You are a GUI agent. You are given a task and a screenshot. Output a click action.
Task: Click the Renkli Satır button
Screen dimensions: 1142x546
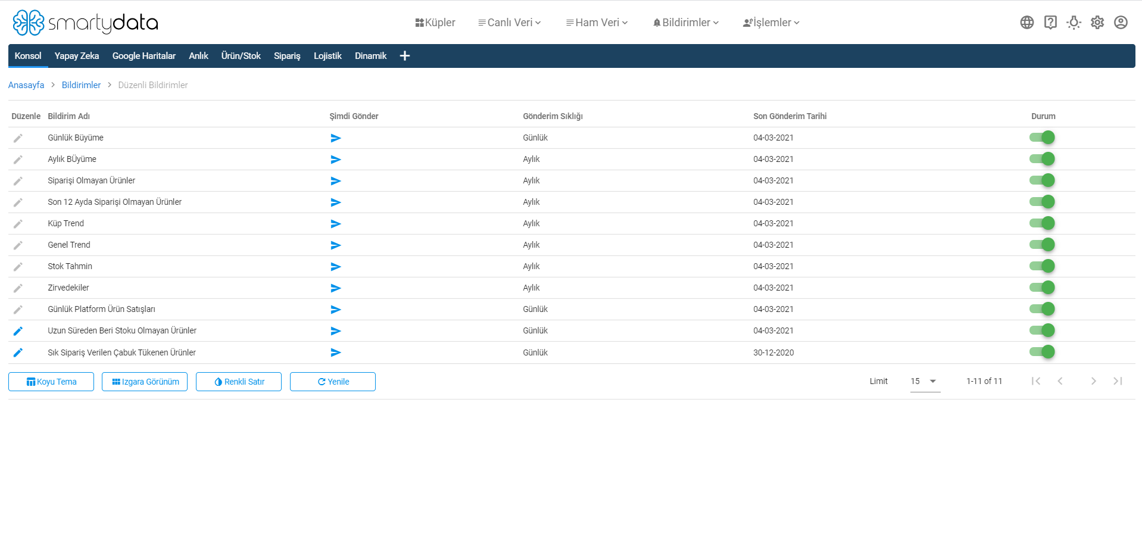pos(239,382)
